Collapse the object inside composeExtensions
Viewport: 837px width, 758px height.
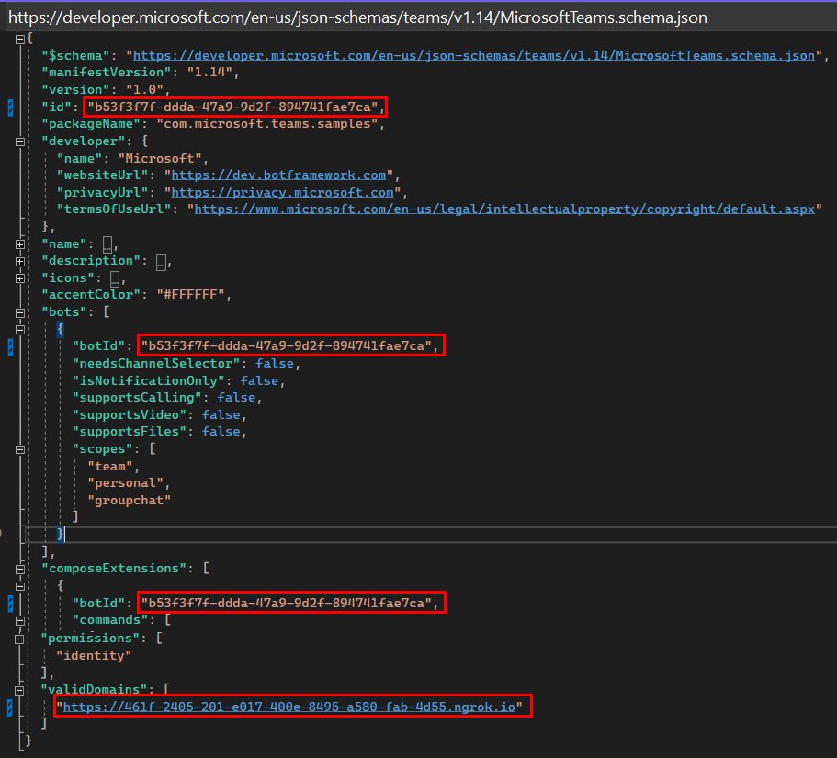pyautogui.click(x=19, y=586)
